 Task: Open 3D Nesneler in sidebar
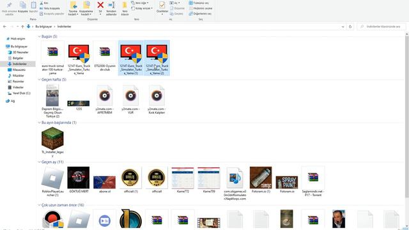point(19,52)
